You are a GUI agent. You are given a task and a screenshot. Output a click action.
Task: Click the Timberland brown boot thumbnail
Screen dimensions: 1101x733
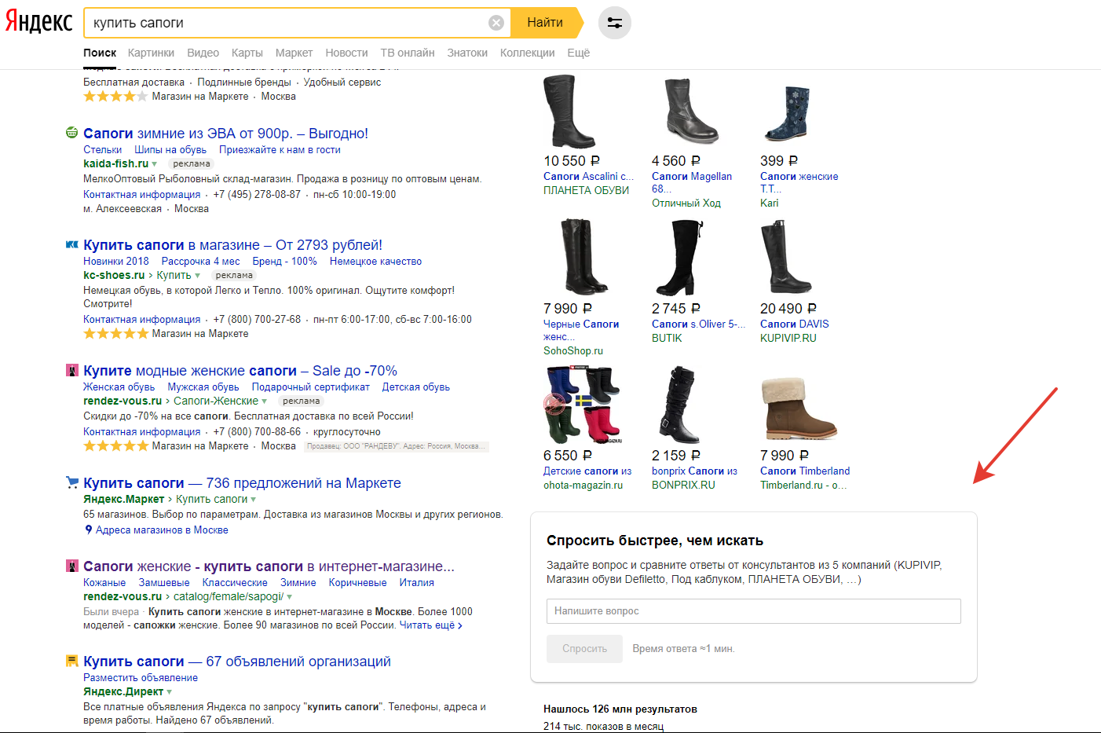799,408
